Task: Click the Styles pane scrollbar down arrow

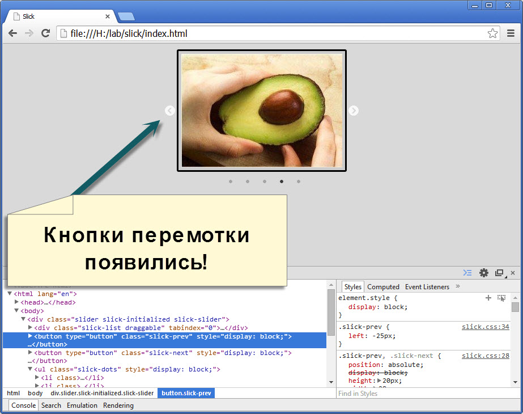Action: point(515,382)
